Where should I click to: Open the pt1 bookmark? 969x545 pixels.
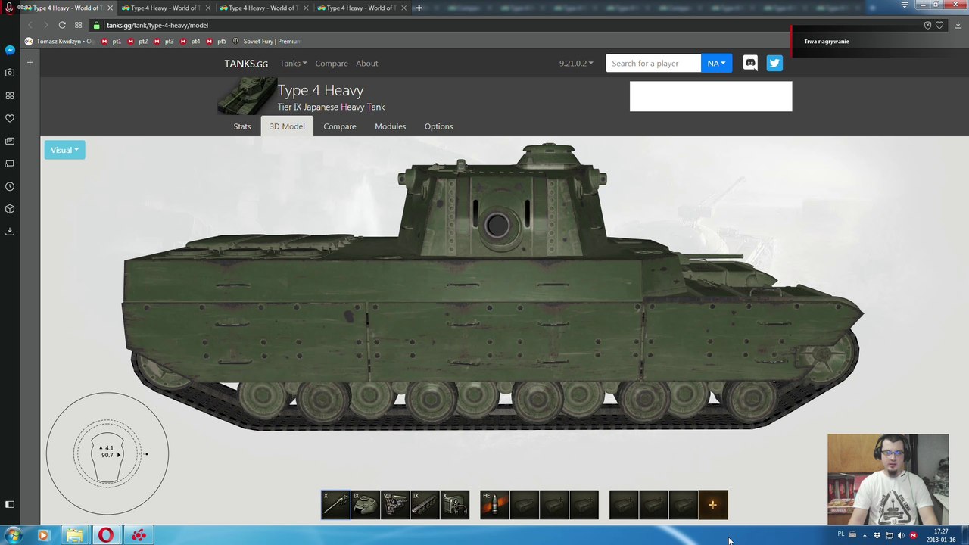pos(112,42)
